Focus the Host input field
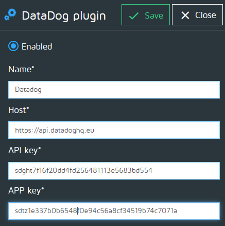Image resolution: width=225 pixels, height=226 pixels. (114, 130)
